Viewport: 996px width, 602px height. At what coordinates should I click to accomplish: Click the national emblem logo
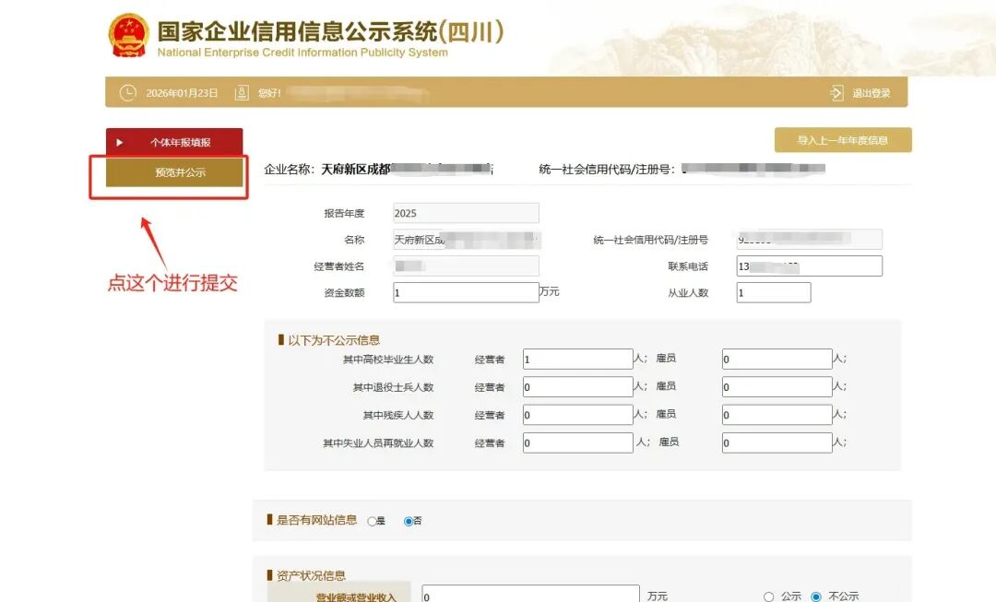128,34
